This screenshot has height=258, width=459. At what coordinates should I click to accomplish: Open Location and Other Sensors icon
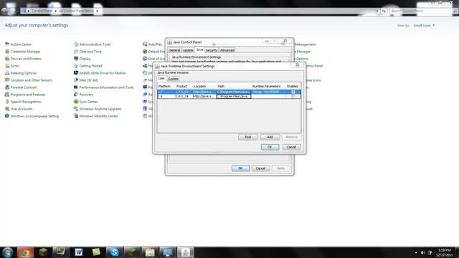(7, 80)
